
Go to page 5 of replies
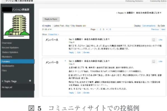[110, 29]
